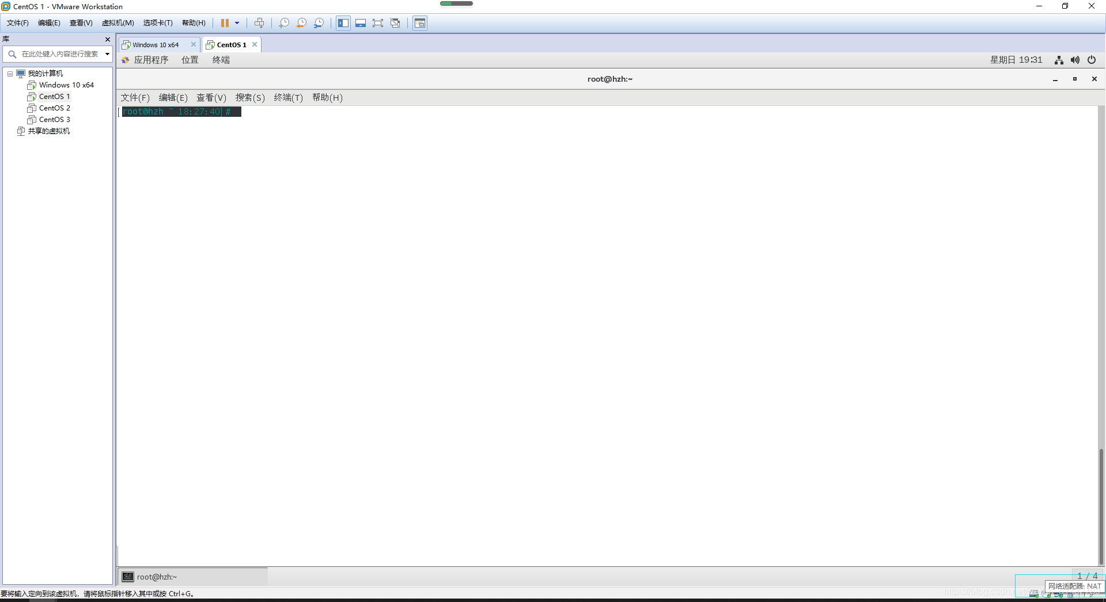The width and height of the screenshot is (1106, 602).
Task: Send Ctrl+Alt+Del to the guest
Action: (x=259, y=23)
